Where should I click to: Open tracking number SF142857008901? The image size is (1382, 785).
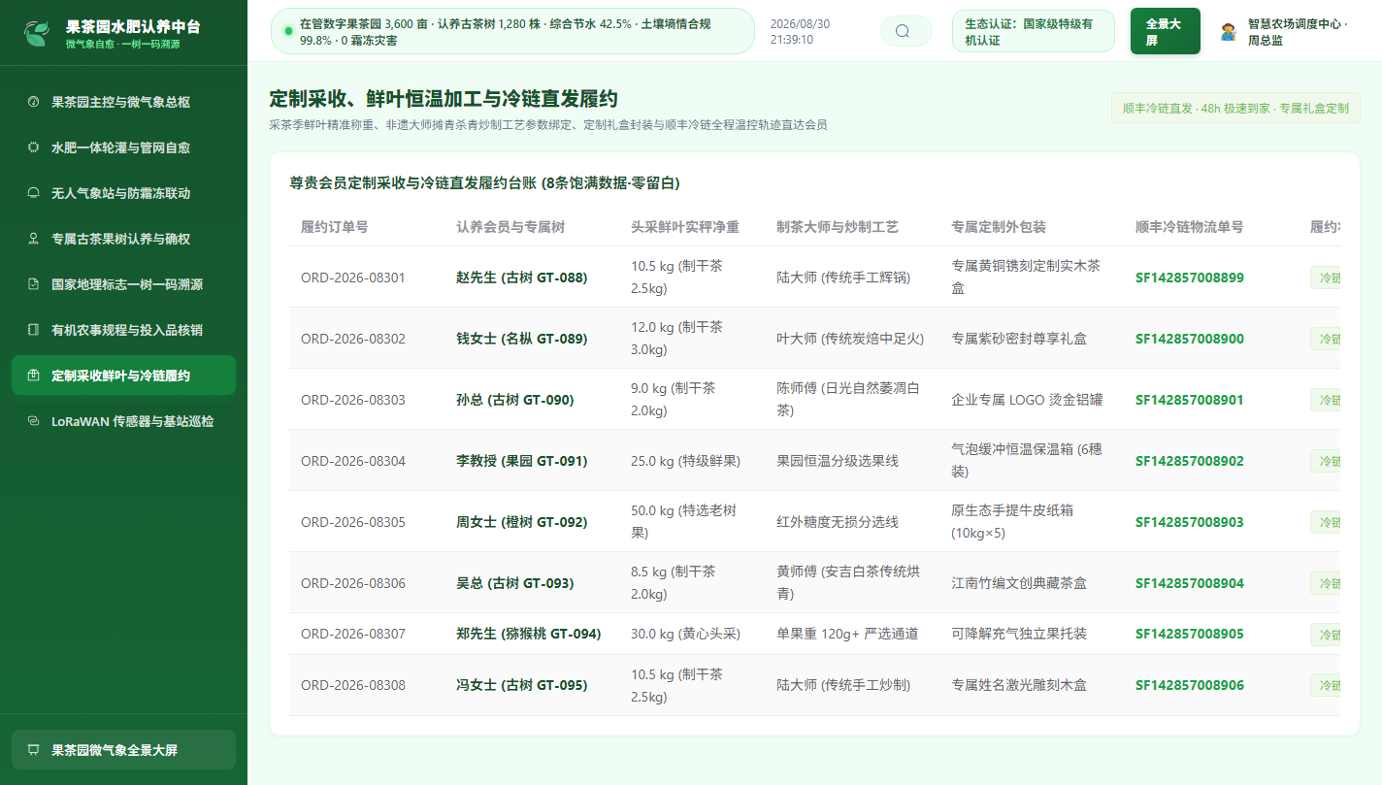pos(1189,400)
